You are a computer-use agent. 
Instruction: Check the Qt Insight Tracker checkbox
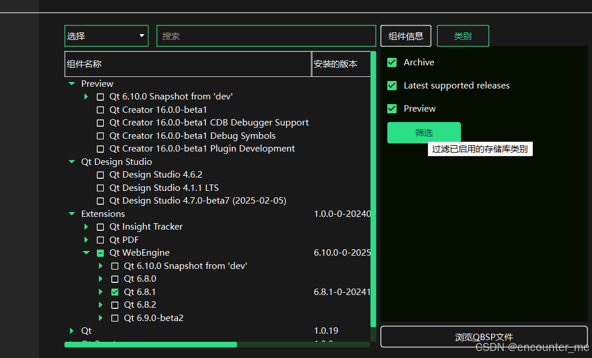pyautogui.click(x=100, y=227)
